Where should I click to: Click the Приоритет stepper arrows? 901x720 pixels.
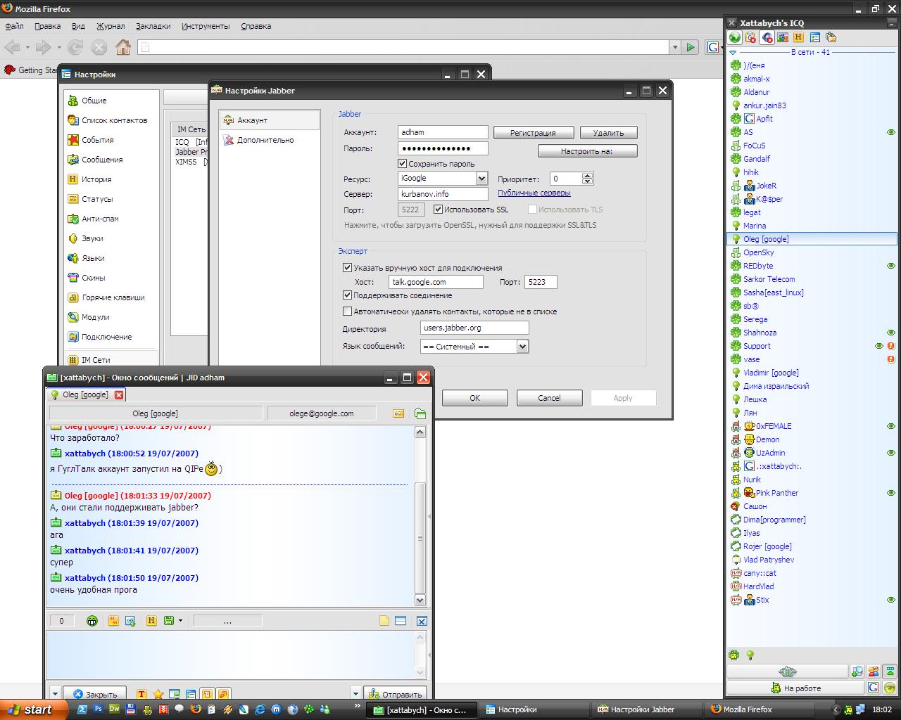click(588, 179)
